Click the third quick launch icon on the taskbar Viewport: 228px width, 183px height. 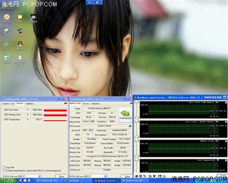point(29,181)
